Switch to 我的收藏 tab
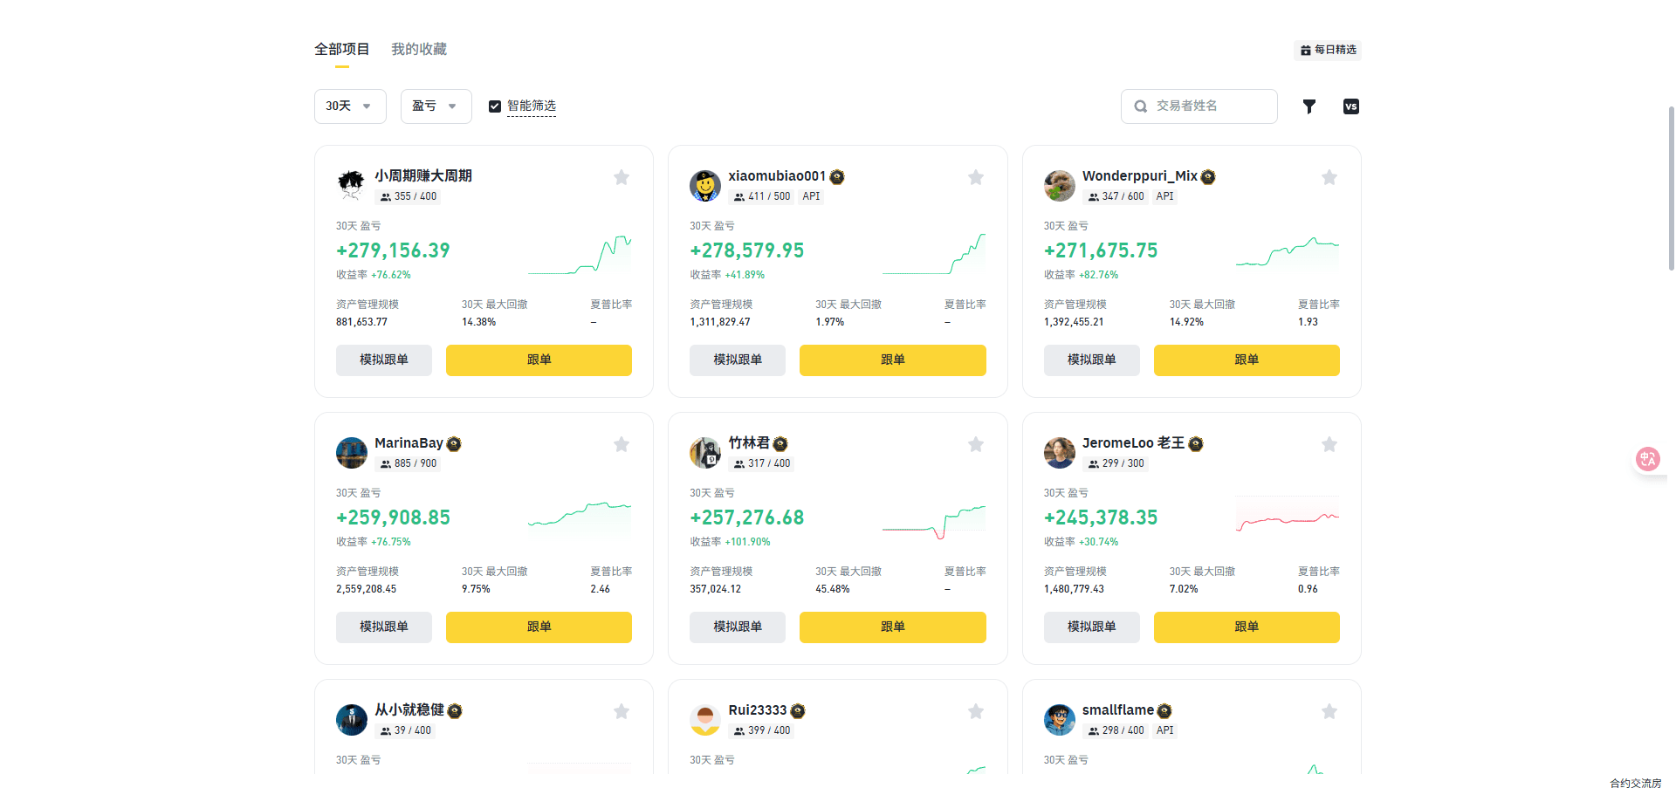This screenshot has width=1676, height=795. [419, 49]
